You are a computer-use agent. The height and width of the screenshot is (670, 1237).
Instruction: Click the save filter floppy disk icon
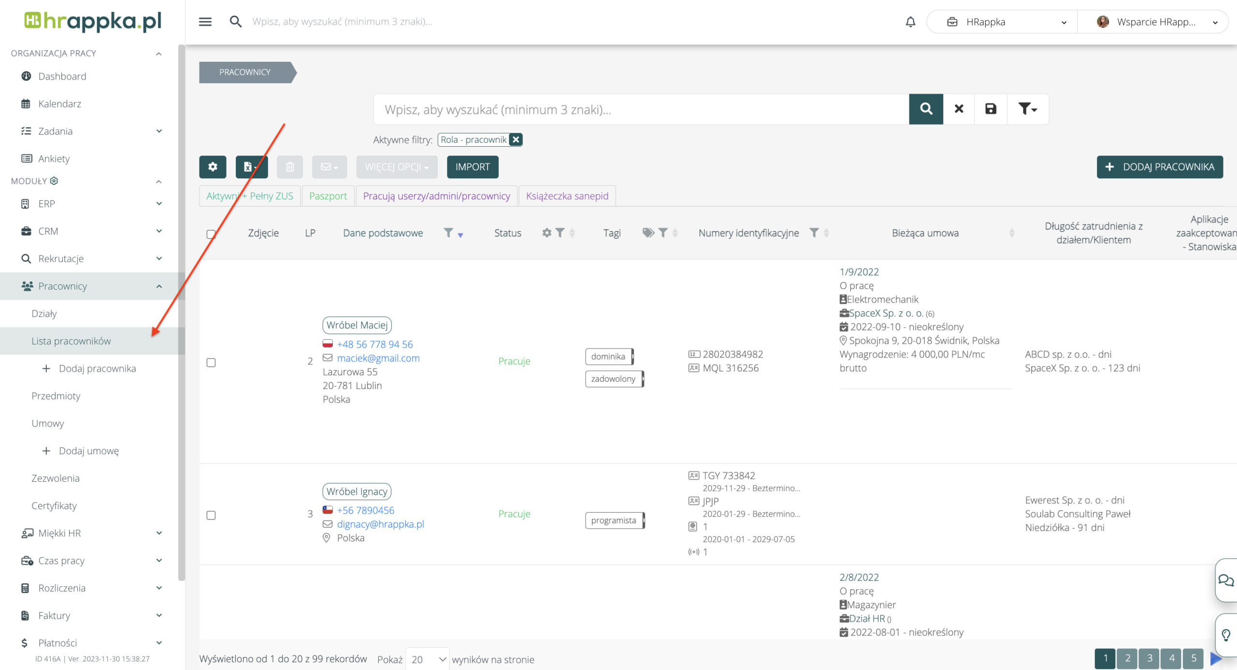coord(991,109)
